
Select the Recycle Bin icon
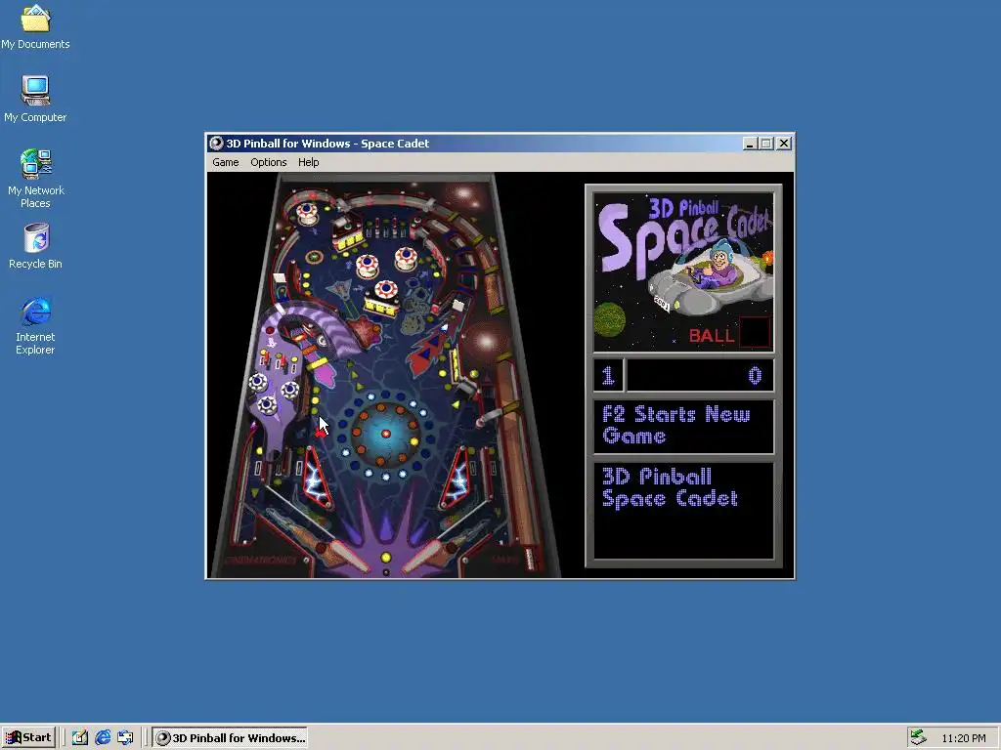pos(35,246)
